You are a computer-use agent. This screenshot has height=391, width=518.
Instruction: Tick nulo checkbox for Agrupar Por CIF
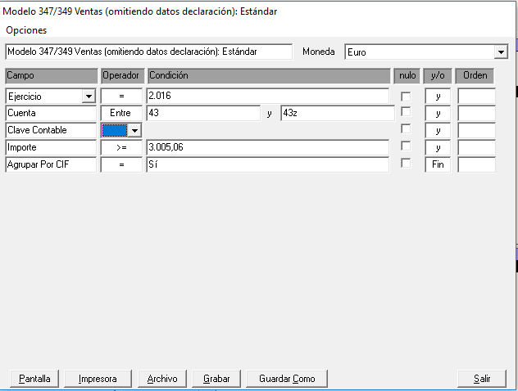coord(406,164)
